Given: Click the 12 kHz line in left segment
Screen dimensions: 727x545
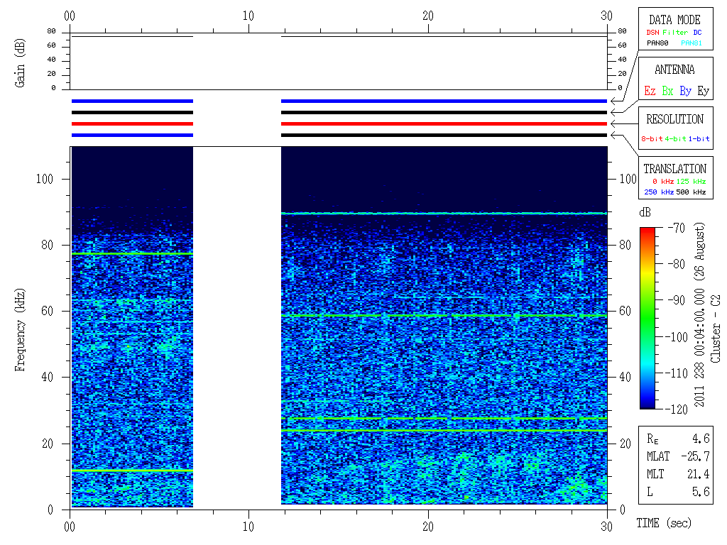Looking at the screenshot, I should click(x=132, y=470).
